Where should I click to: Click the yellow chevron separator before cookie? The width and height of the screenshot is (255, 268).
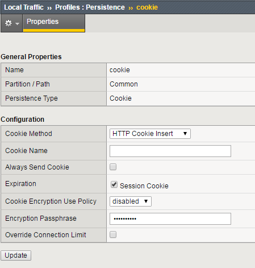coord(131,8)
